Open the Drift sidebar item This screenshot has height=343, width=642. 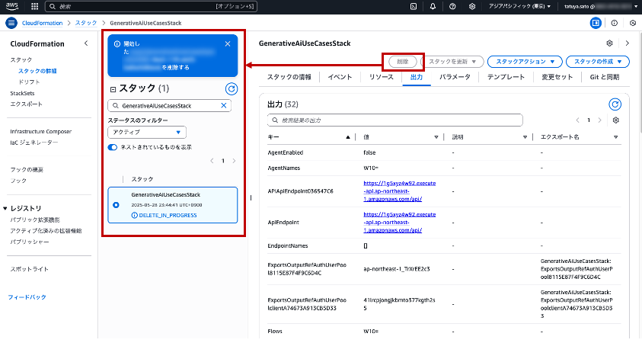[30, 82]
